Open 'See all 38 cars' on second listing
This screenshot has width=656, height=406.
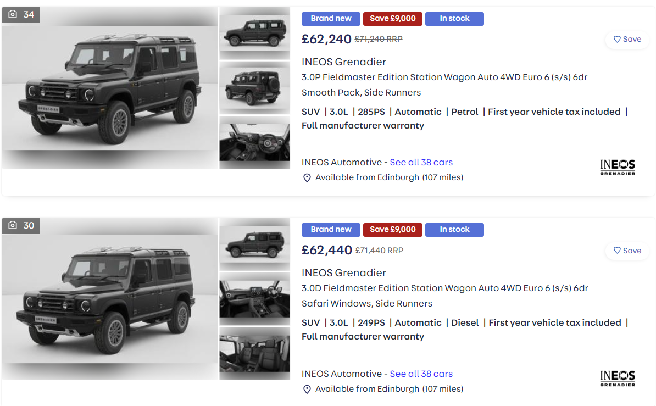tap(421, 374)
